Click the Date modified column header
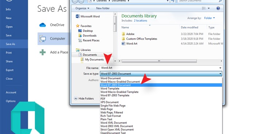 (x=189, y=27)
